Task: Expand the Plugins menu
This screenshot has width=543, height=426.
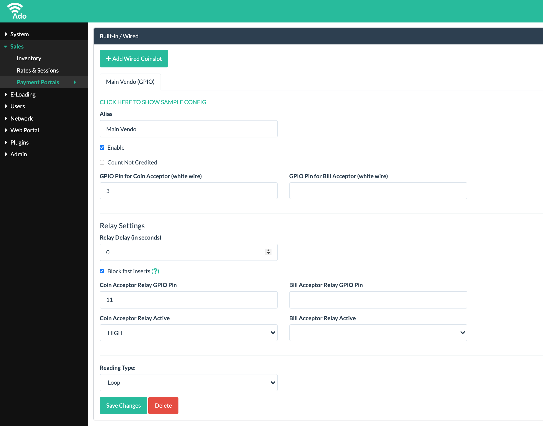Action: coord(44,143)
